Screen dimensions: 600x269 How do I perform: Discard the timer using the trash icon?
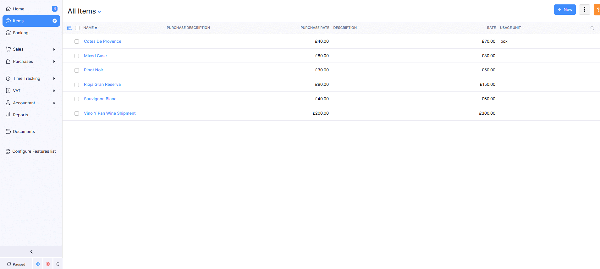(x=58, y=264)
